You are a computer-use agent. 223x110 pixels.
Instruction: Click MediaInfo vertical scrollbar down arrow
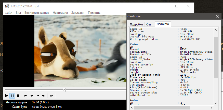216,103
